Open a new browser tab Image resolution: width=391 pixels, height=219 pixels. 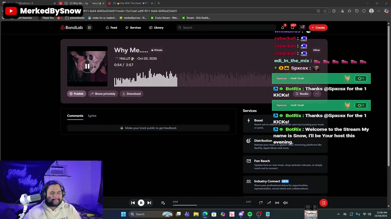159,3
